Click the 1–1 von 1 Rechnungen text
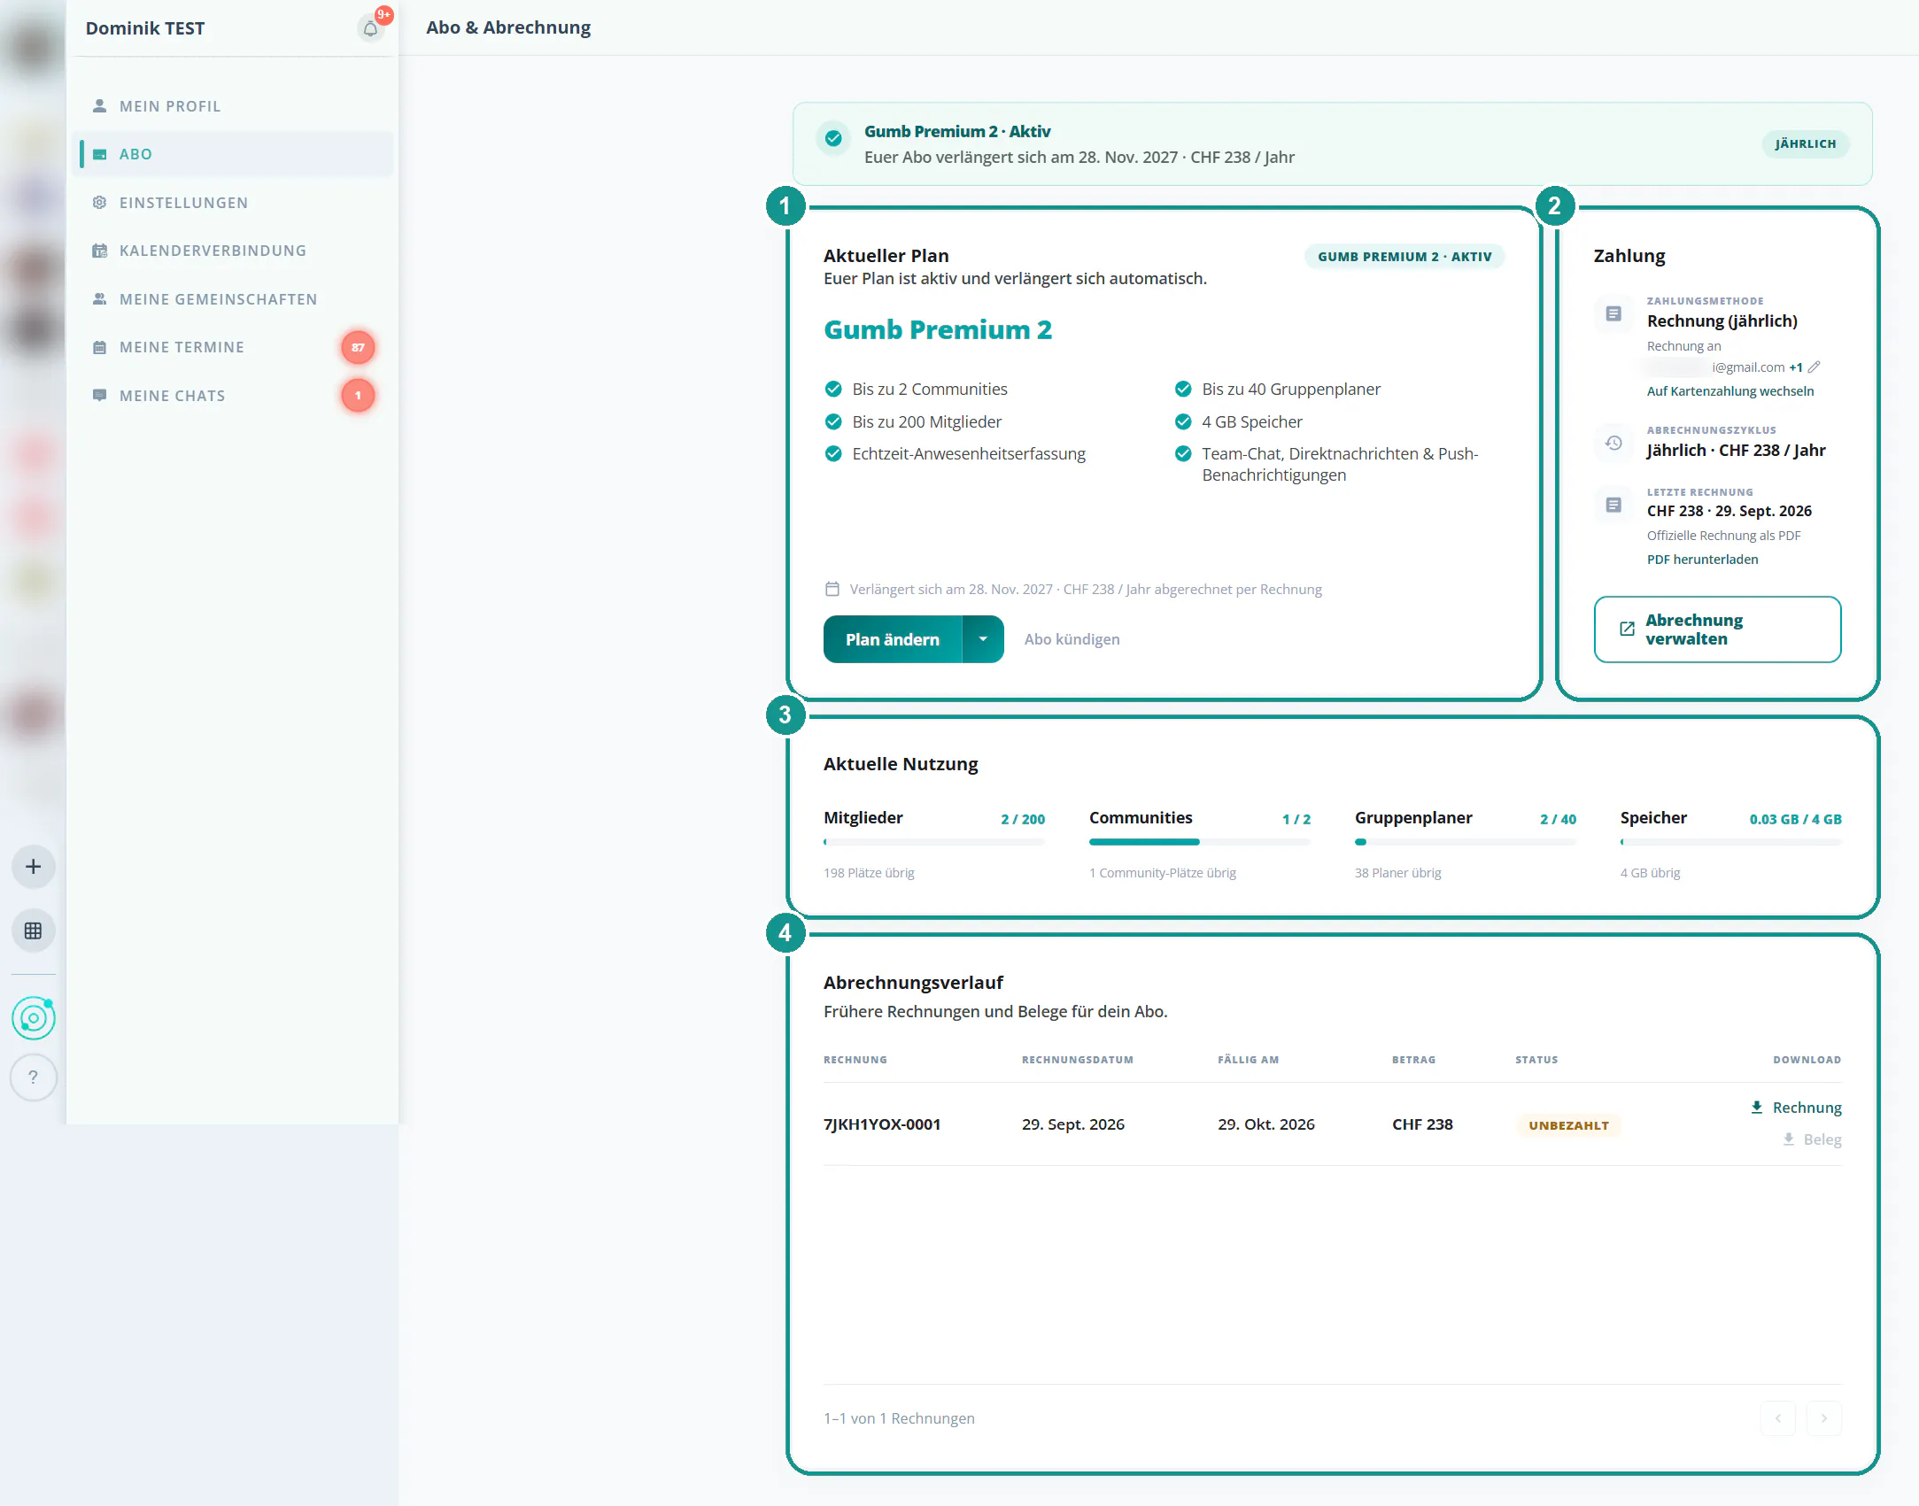Viewport: 1919px width, 1506px height. [x=899, y=1418]
